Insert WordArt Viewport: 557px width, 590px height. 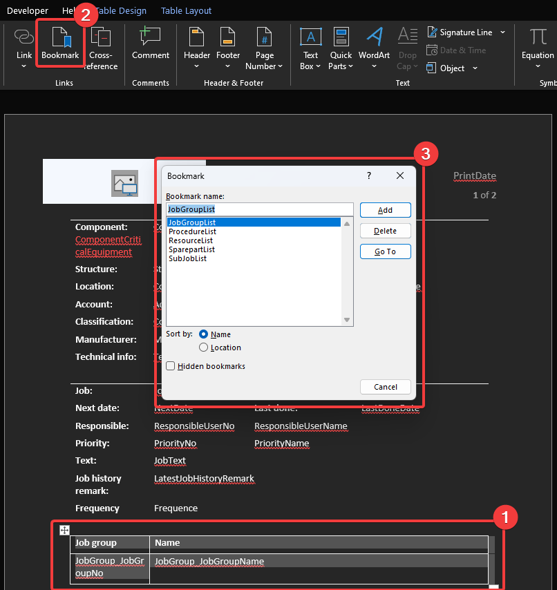point(374,48)
